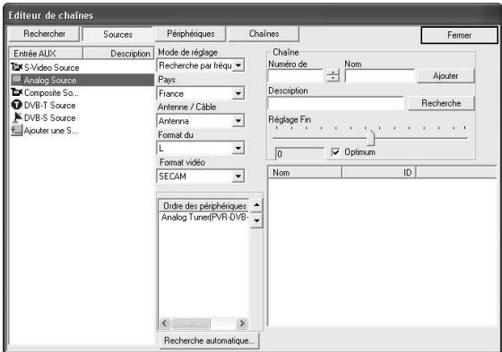
Task: Click the Description input field
Action: [x=336, y=103]
